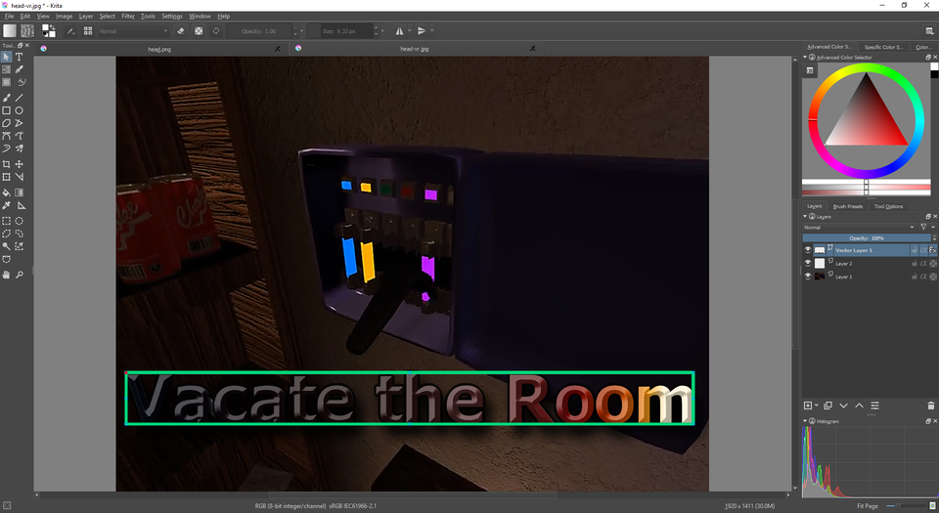Screen dimensions: 939x513
Task: Expand the add-layer dropdown arrow
Action: tap(816, 405)
